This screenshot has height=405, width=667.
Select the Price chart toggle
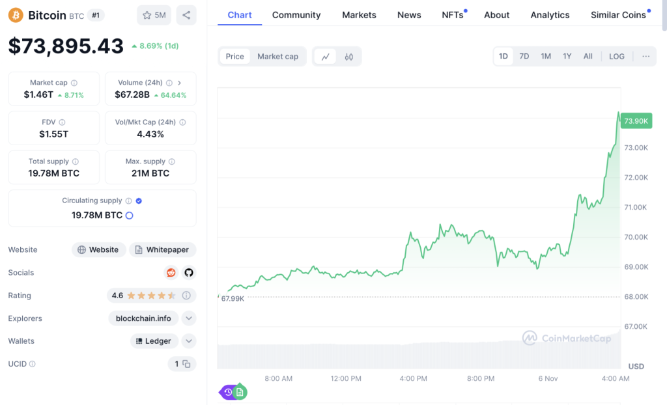click(234, 57)
